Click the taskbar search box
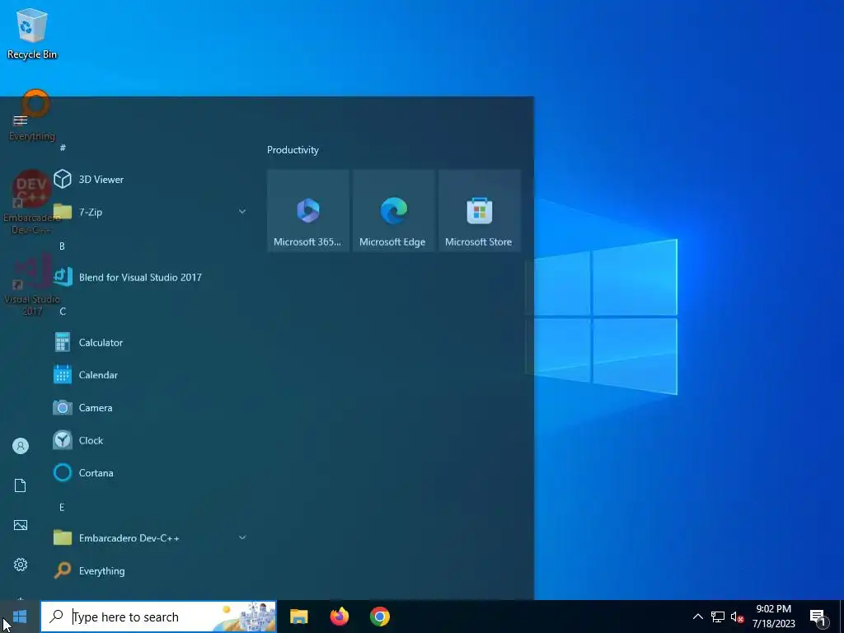 (158, 617)
